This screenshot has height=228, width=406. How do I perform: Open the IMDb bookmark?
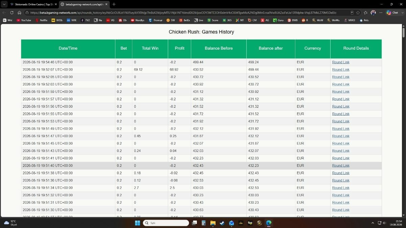click(x=57, y=20)
